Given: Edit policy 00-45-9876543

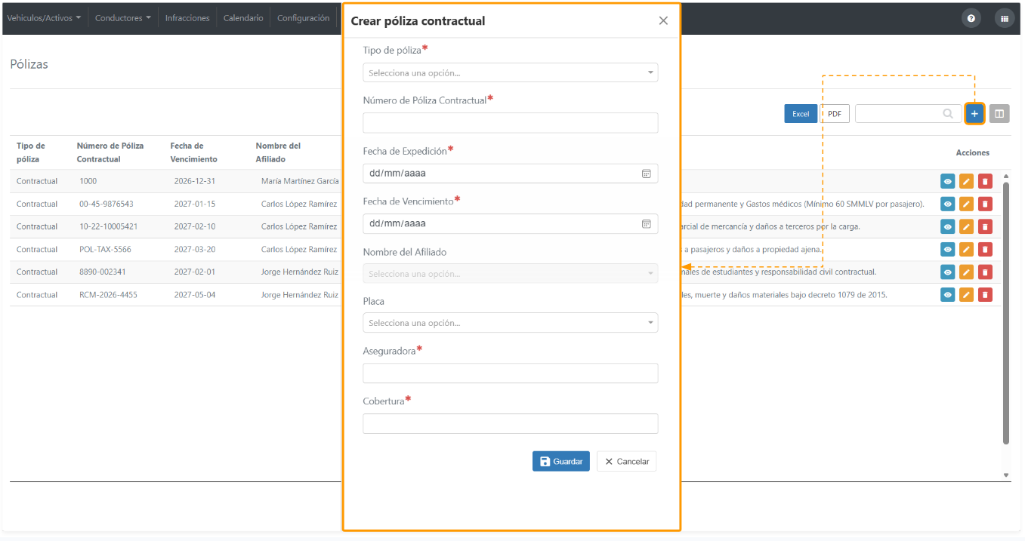Looking at the screenshot, I should pos(966,204).
